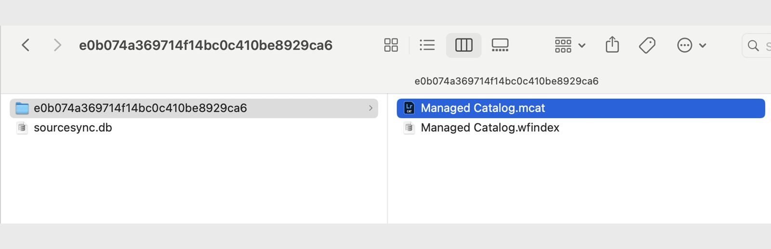Screen dimensions: 771x249
Task: Click the sourcesync.db database icon
Action: coord(22,128)
